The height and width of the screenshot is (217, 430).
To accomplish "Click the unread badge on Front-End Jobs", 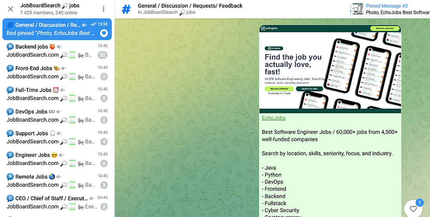I will pos(104,77).
